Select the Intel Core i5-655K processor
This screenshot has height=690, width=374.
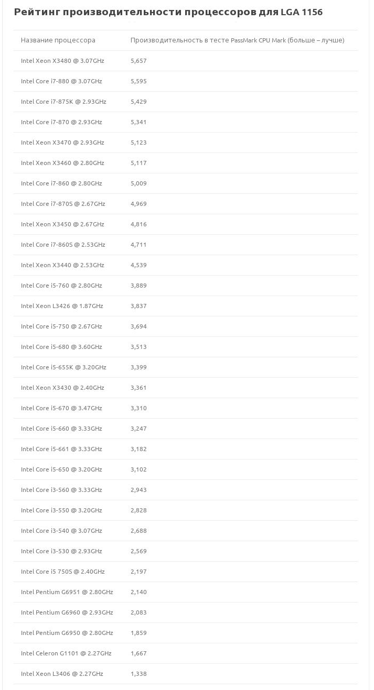[63, 367]
